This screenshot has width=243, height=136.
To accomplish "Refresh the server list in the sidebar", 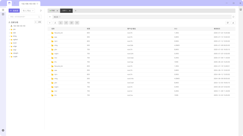I will (x=41, y=11).
